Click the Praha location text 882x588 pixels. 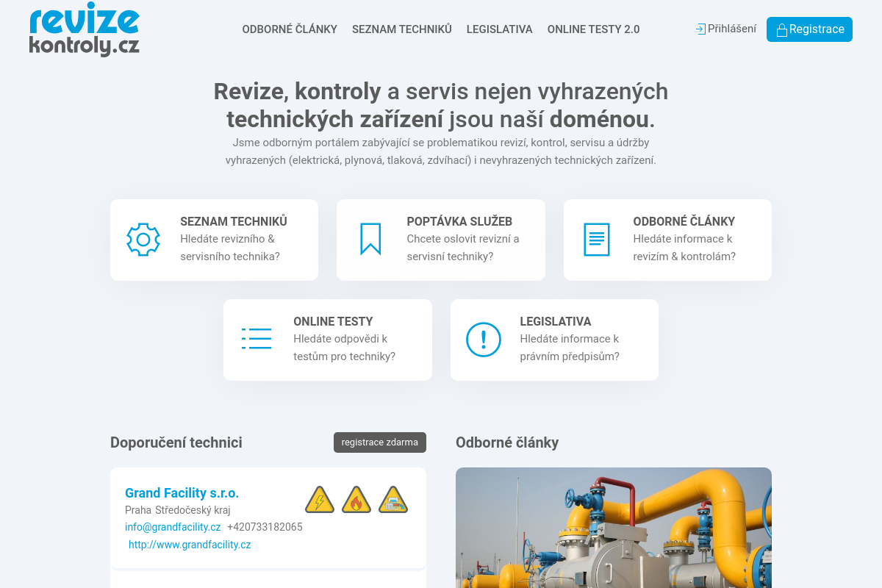(138, 510)
